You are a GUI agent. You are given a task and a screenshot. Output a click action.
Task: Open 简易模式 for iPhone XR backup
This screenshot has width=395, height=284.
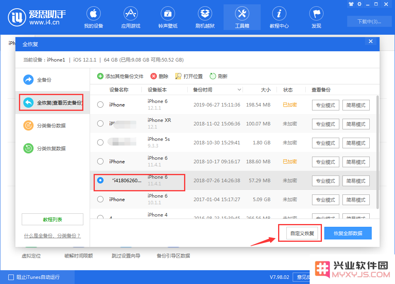click(356, 124)
